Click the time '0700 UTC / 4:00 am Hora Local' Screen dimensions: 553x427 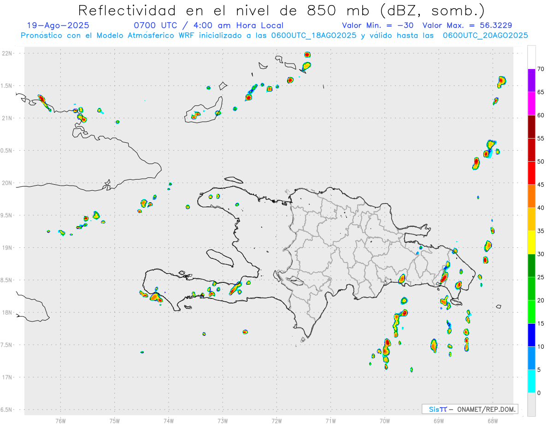click(x=208, y=25)
